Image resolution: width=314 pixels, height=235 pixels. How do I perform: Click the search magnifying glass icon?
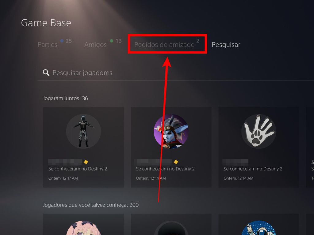click(46, 73)
